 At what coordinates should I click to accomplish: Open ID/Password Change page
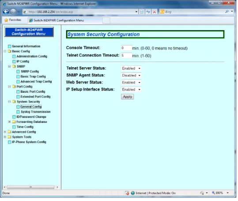31,117
